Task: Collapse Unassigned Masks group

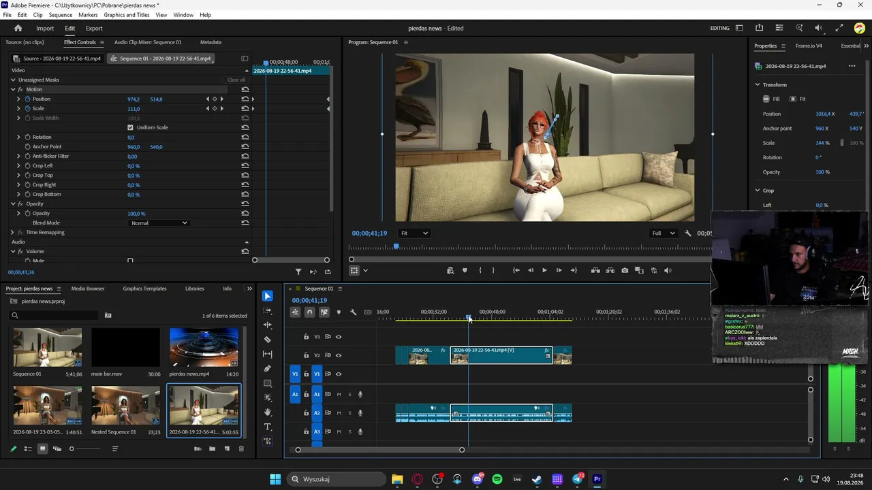Action: tap(12, 80)
